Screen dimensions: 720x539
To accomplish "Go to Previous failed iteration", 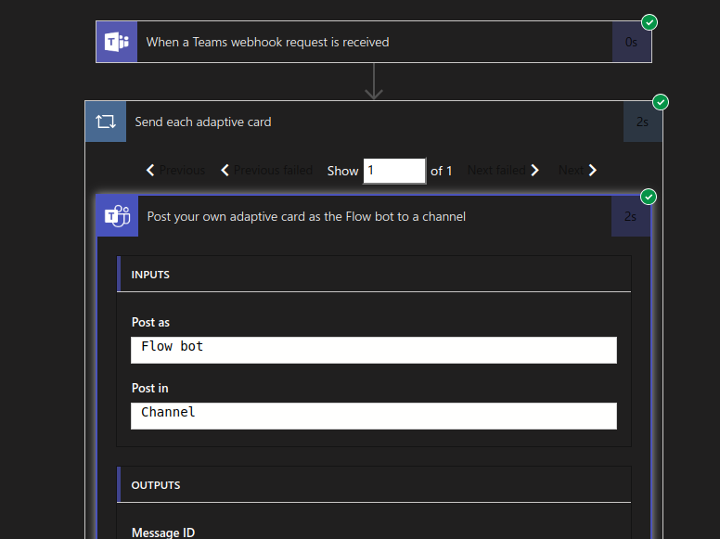I will 266,171.
